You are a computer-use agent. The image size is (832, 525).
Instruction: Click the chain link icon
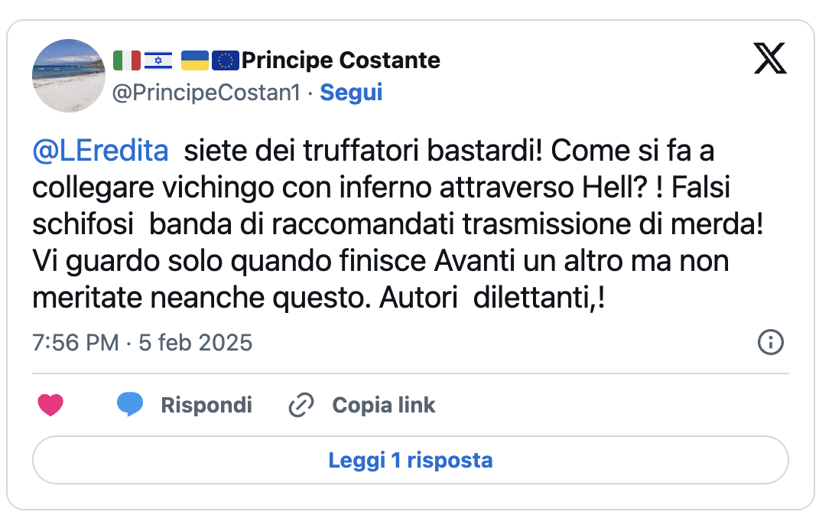pos(301,405)
